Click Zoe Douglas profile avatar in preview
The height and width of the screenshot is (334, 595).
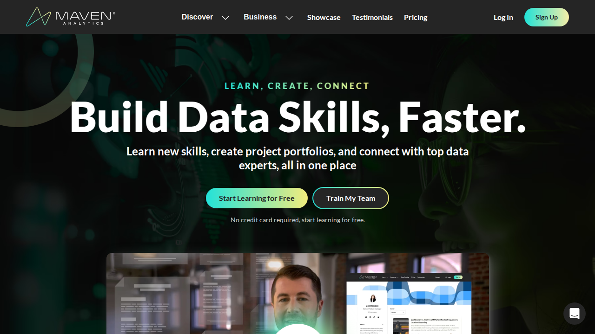(x=373, y=298)
